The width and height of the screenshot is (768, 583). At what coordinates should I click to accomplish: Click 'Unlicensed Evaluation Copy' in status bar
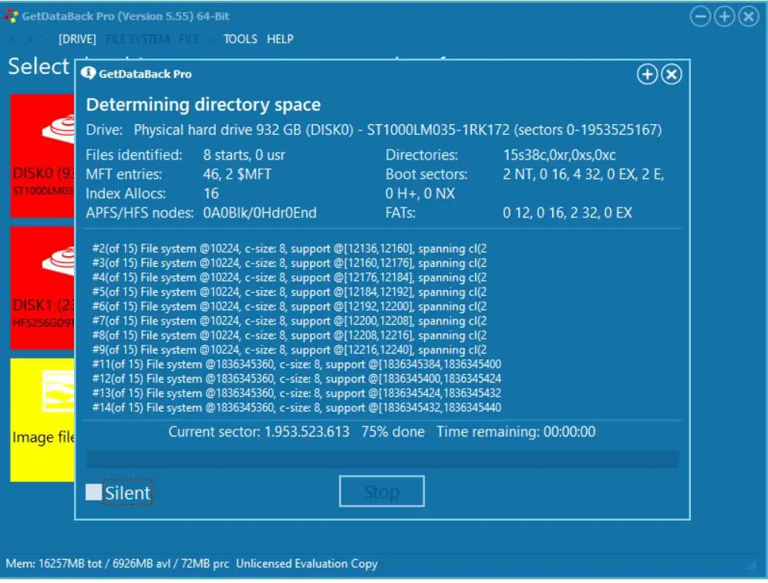[x=307, y=564]
